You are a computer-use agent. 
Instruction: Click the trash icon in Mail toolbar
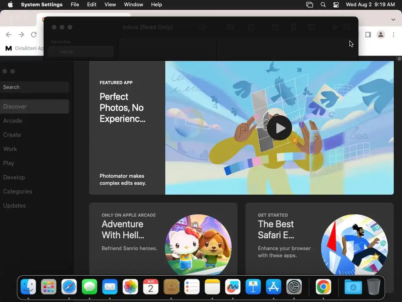[294, 27]
